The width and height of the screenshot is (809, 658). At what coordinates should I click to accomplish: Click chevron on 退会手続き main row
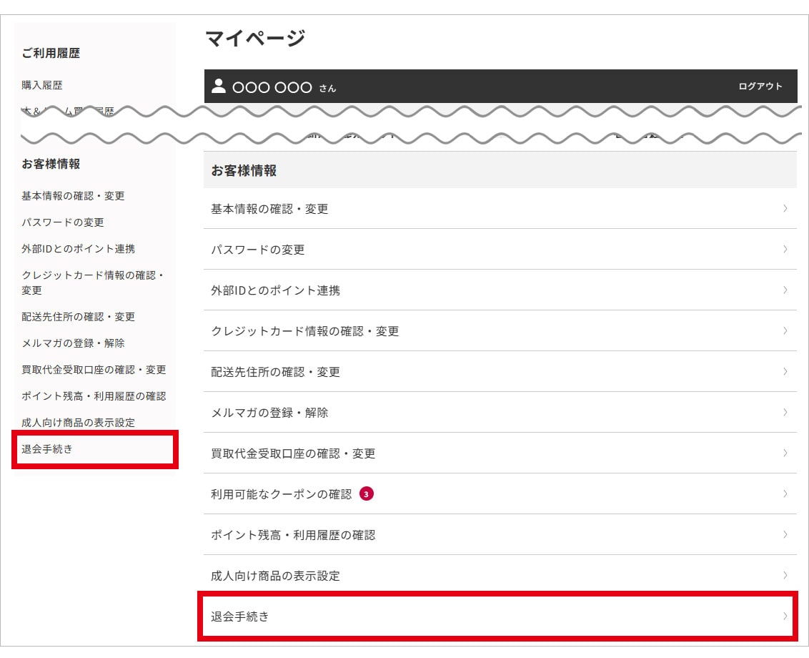tap(785, 616)
